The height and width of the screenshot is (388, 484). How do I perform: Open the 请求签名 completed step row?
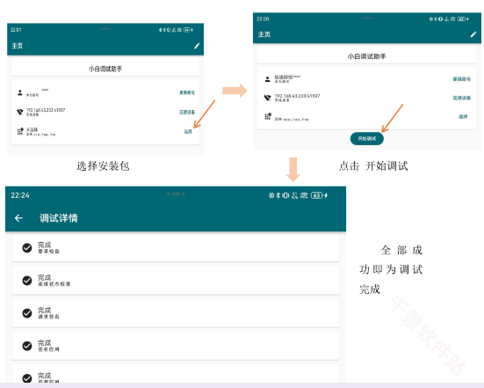tap(176, 313)
